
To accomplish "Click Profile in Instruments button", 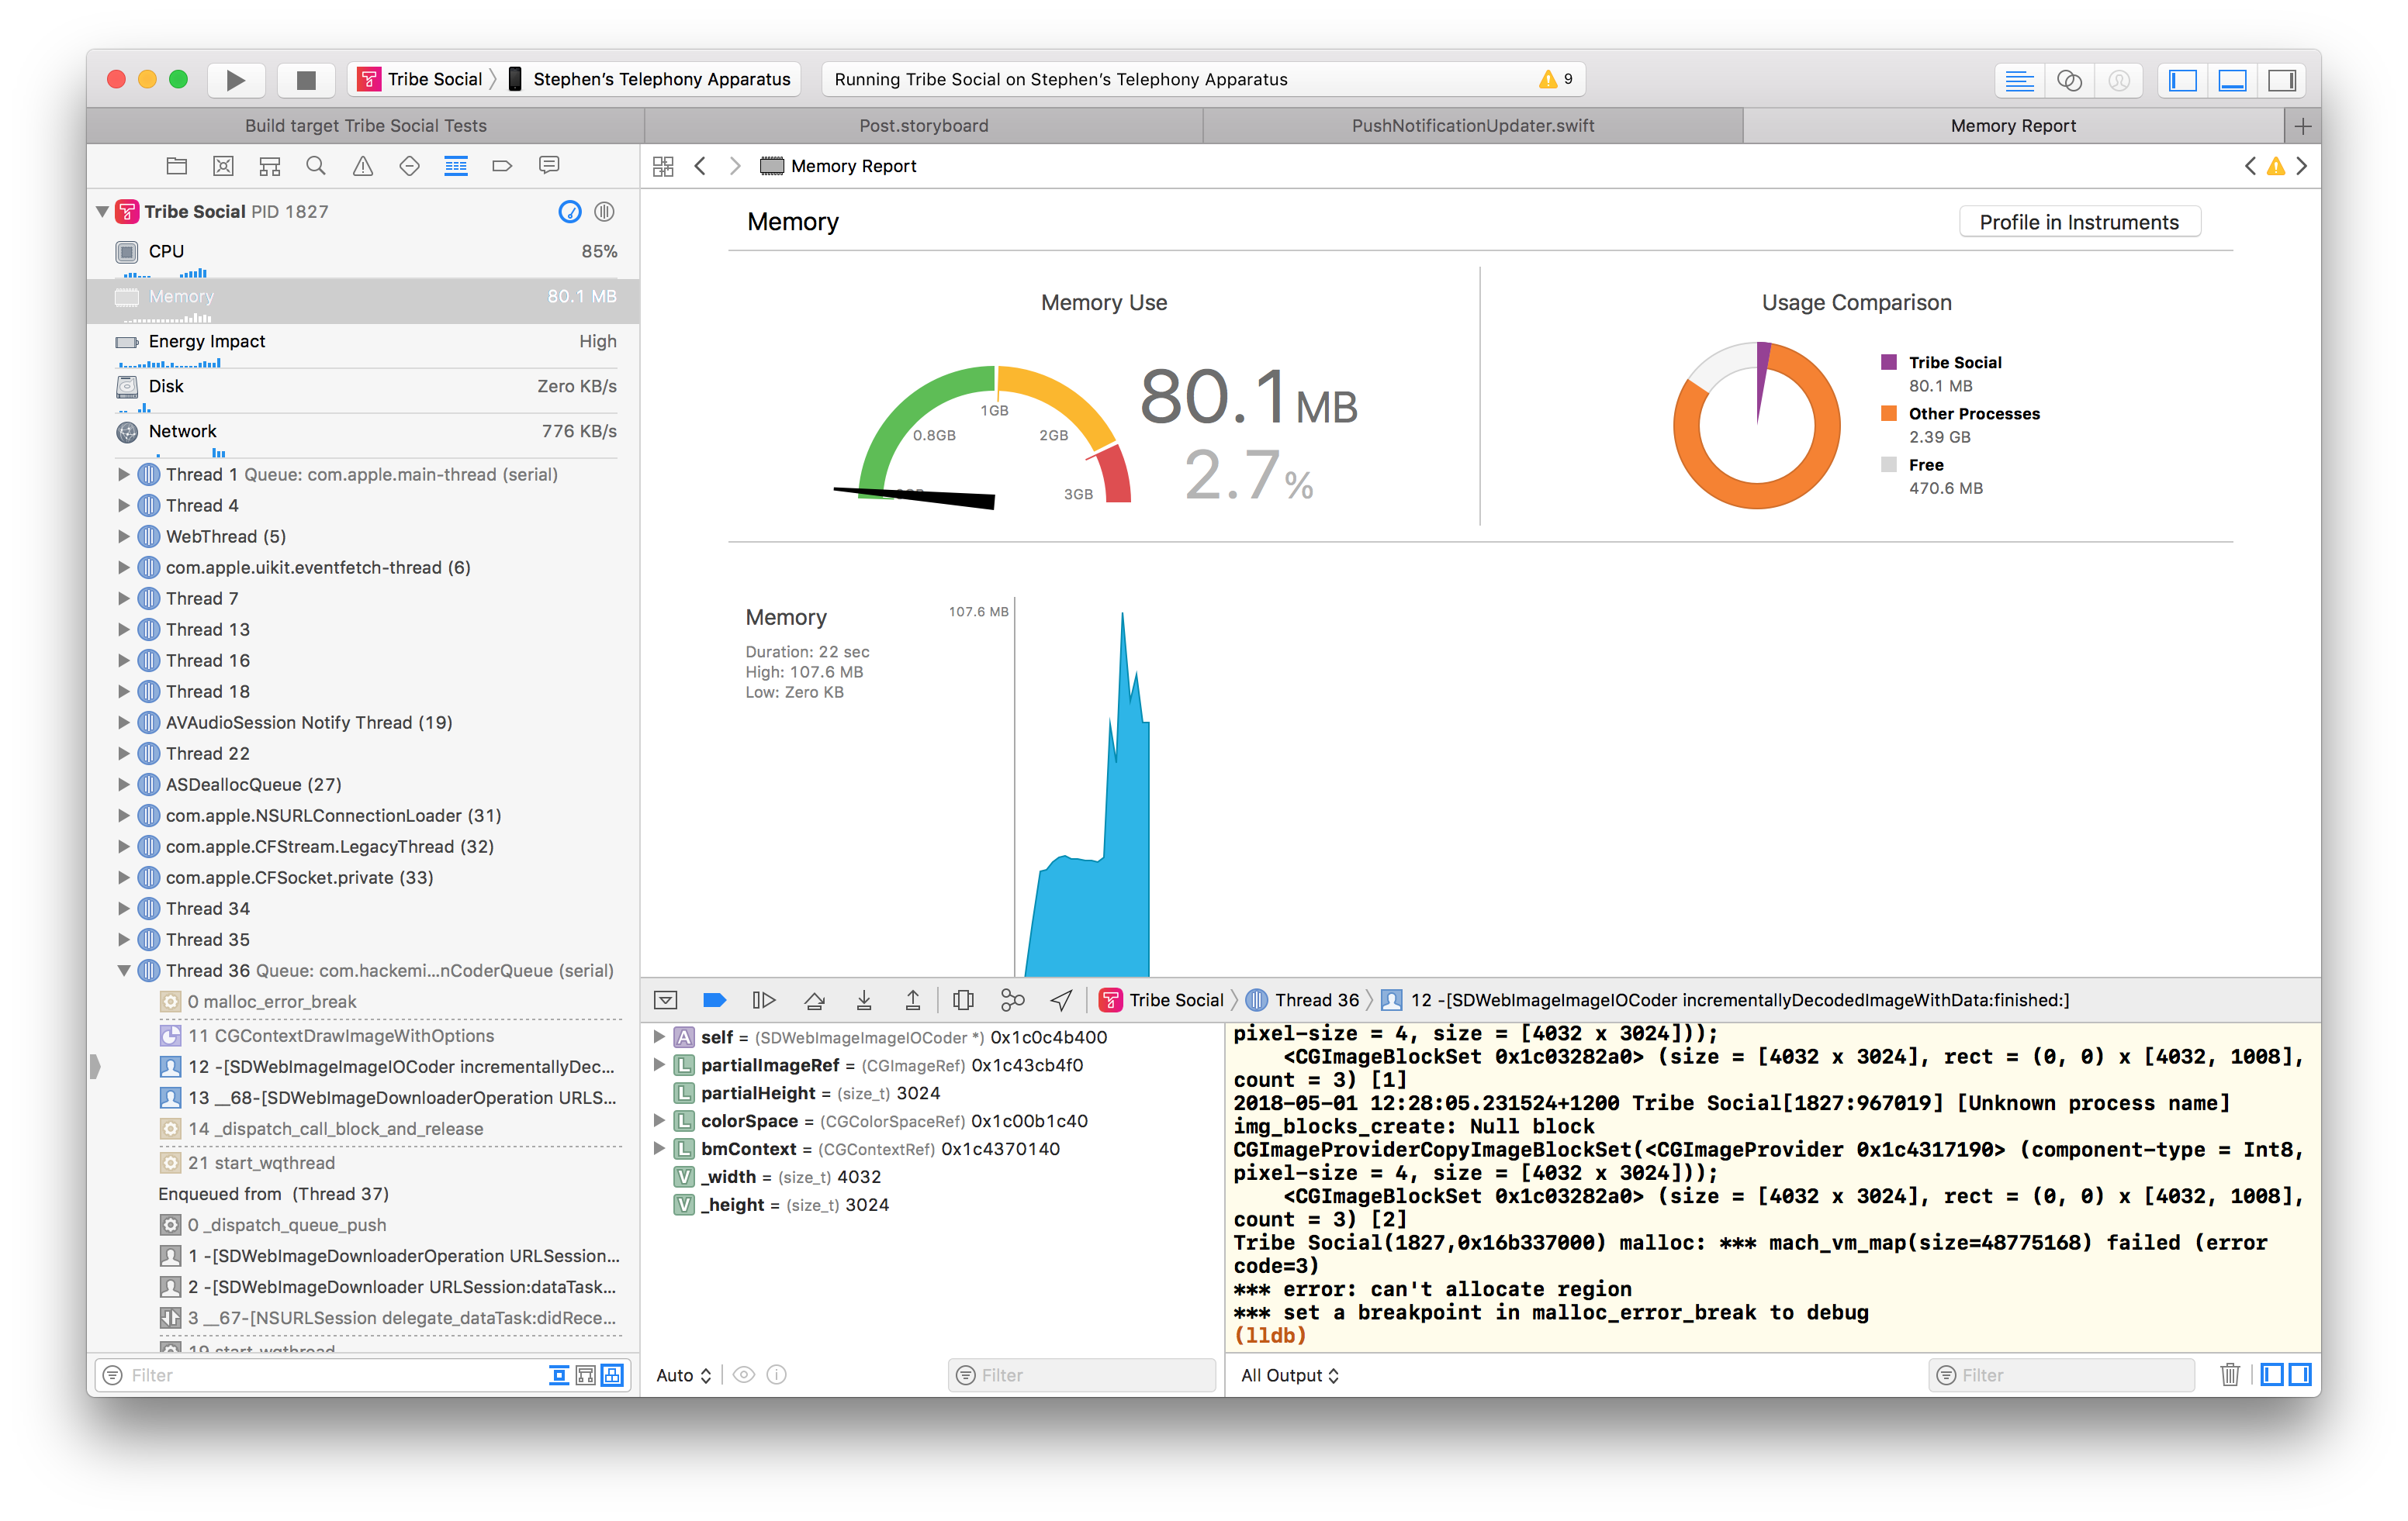I will pos(2079,222).
